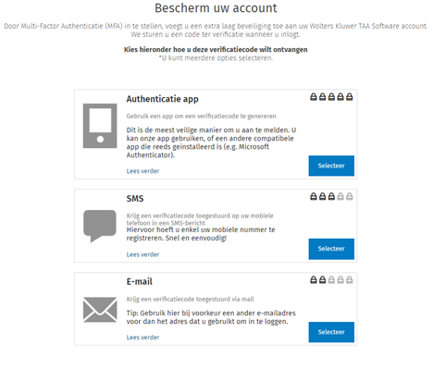Open Lees verder under E-mail
The width and height of the screenshot is (433, 370).
[x=142, y=338]
